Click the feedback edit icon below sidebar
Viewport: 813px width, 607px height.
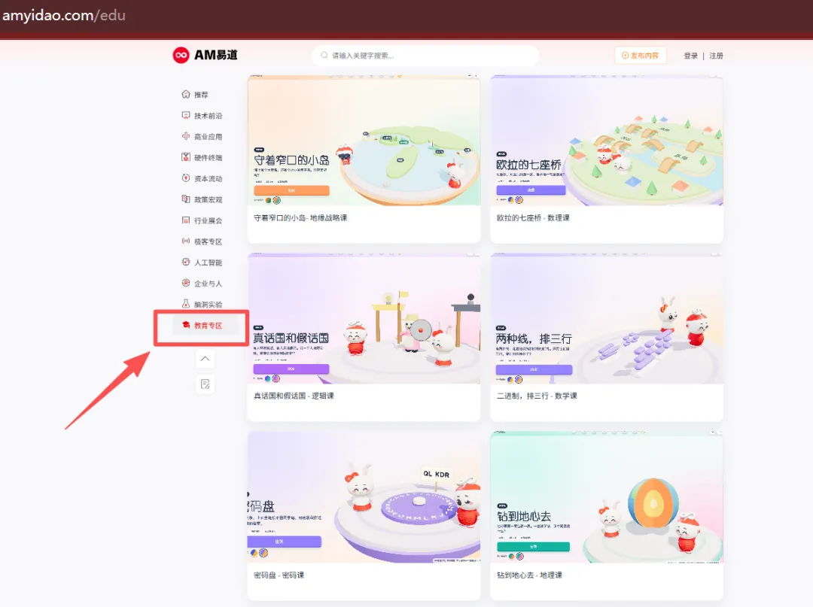[x=206, y=384]
